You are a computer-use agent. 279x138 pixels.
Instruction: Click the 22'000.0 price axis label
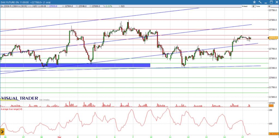(x=272, y=78)
